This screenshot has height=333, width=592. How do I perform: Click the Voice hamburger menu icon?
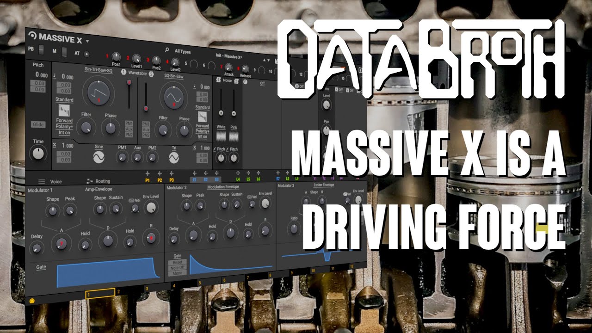pos(42,182)
